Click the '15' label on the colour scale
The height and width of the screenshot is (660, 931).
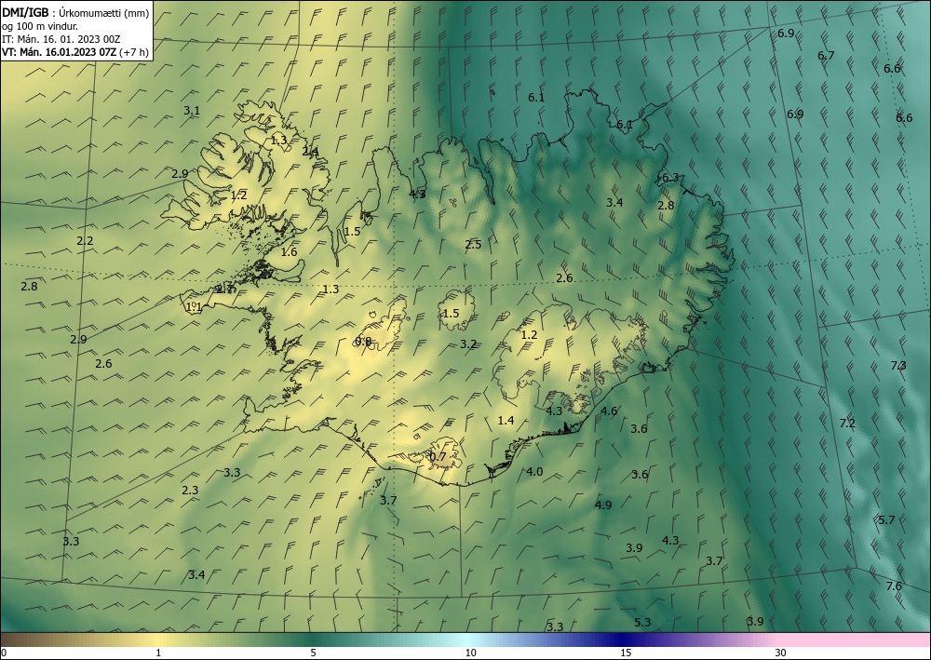coord(626,653)
